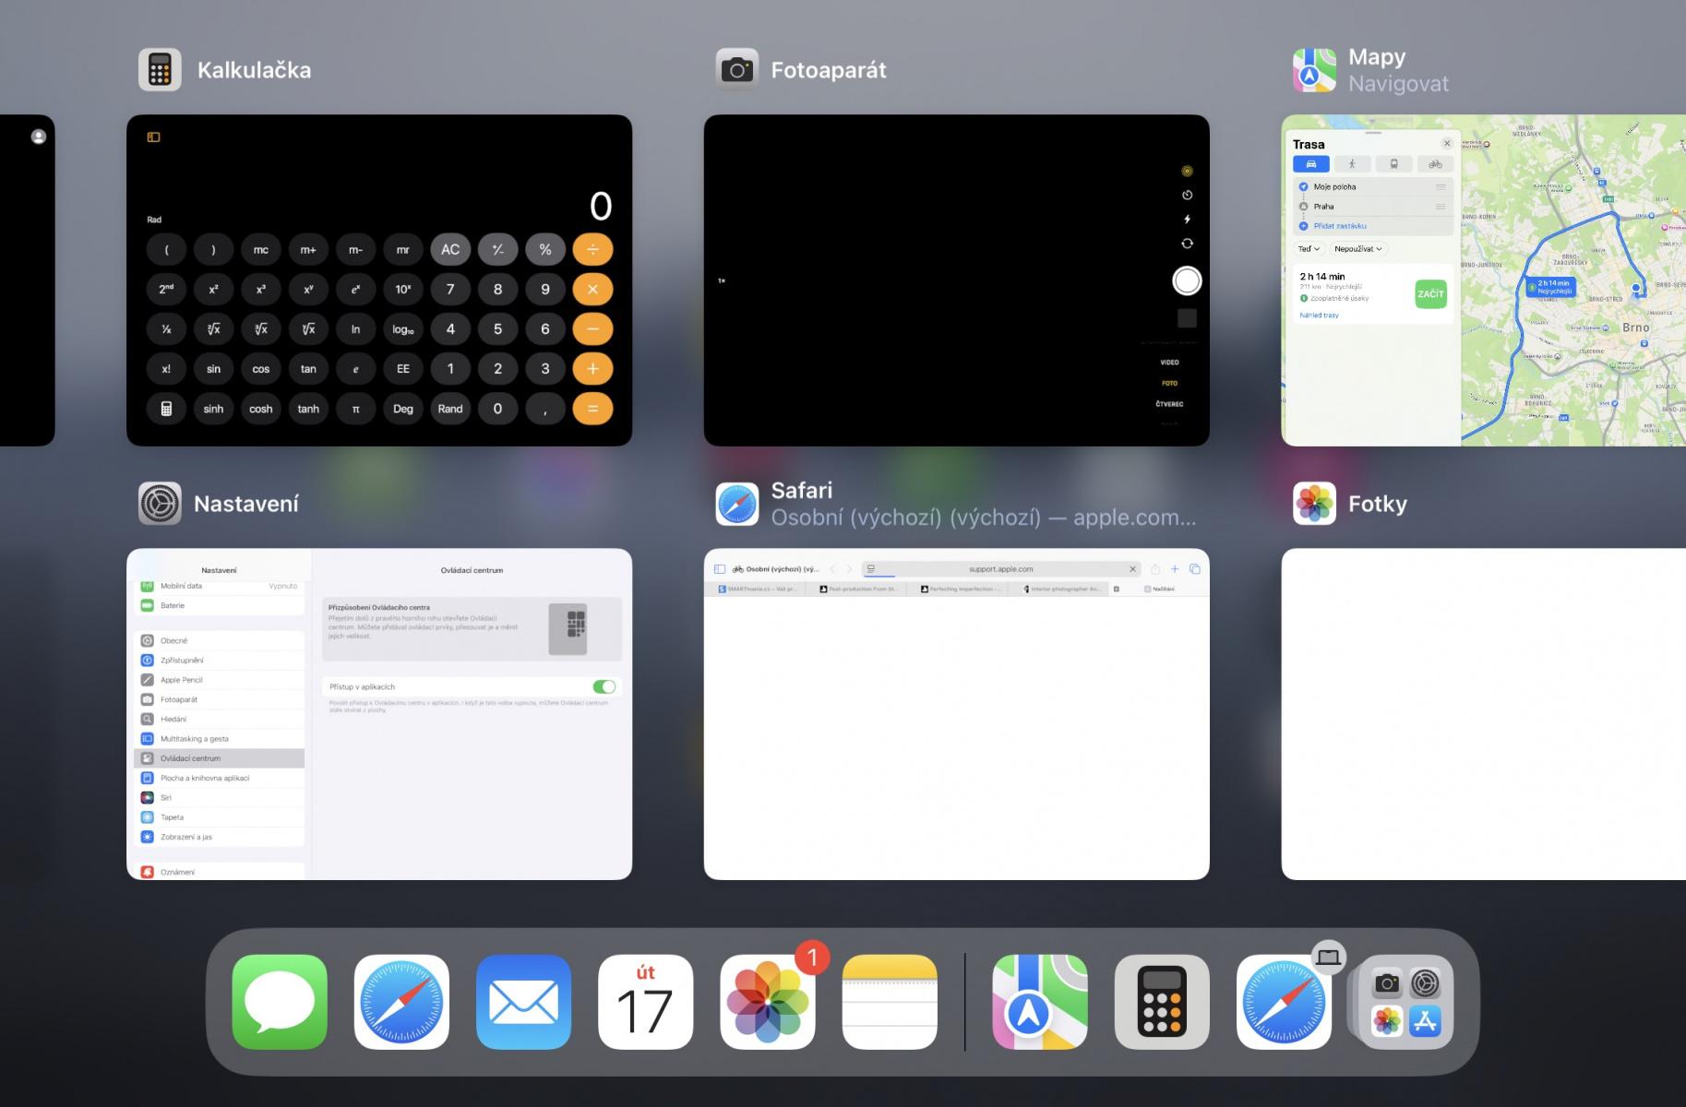Open the Fotky app card thumbnail

(1484, 714)
